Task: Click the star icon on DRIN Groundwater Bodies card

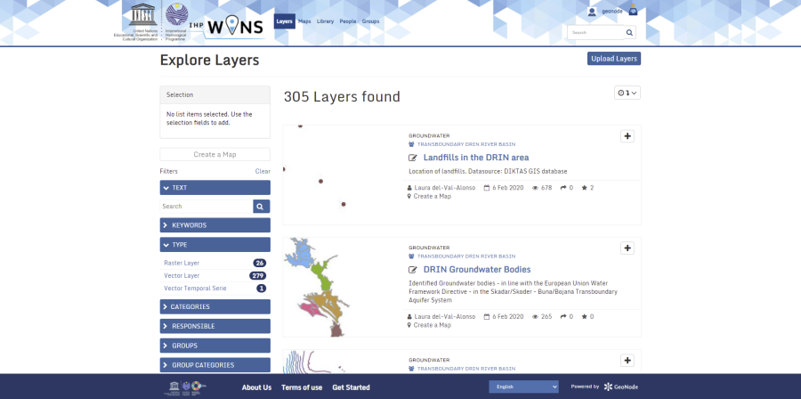Action: [585, 317]
